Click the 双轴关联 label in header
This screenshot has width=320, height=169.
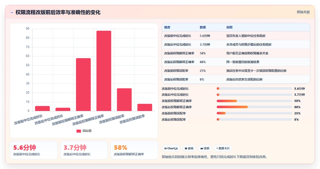pos(303,12)
